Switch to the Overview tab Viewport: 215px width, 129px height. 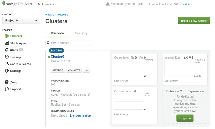click(x=58, y=33)
